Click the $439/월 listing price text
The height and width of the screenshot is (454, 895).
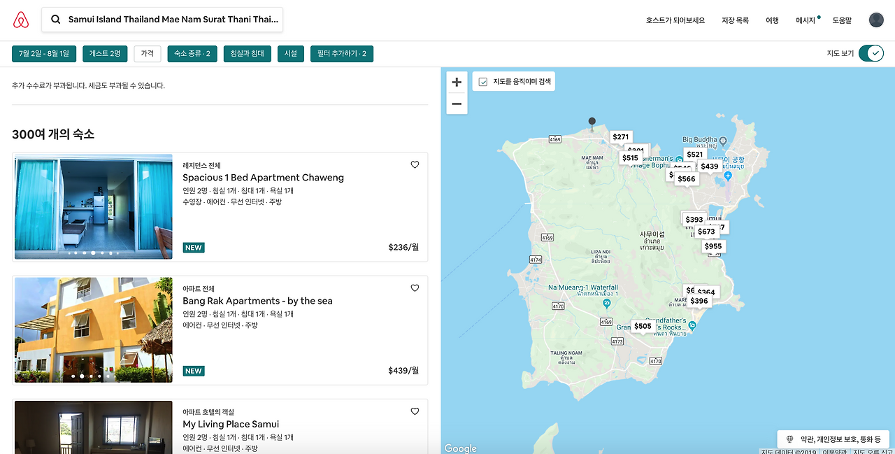403,370
